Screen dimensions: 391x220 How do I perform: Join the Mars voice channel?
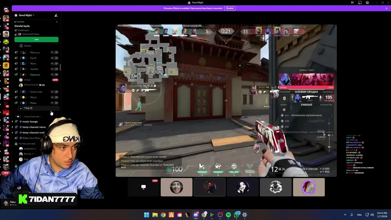click(x=36, y=63)
